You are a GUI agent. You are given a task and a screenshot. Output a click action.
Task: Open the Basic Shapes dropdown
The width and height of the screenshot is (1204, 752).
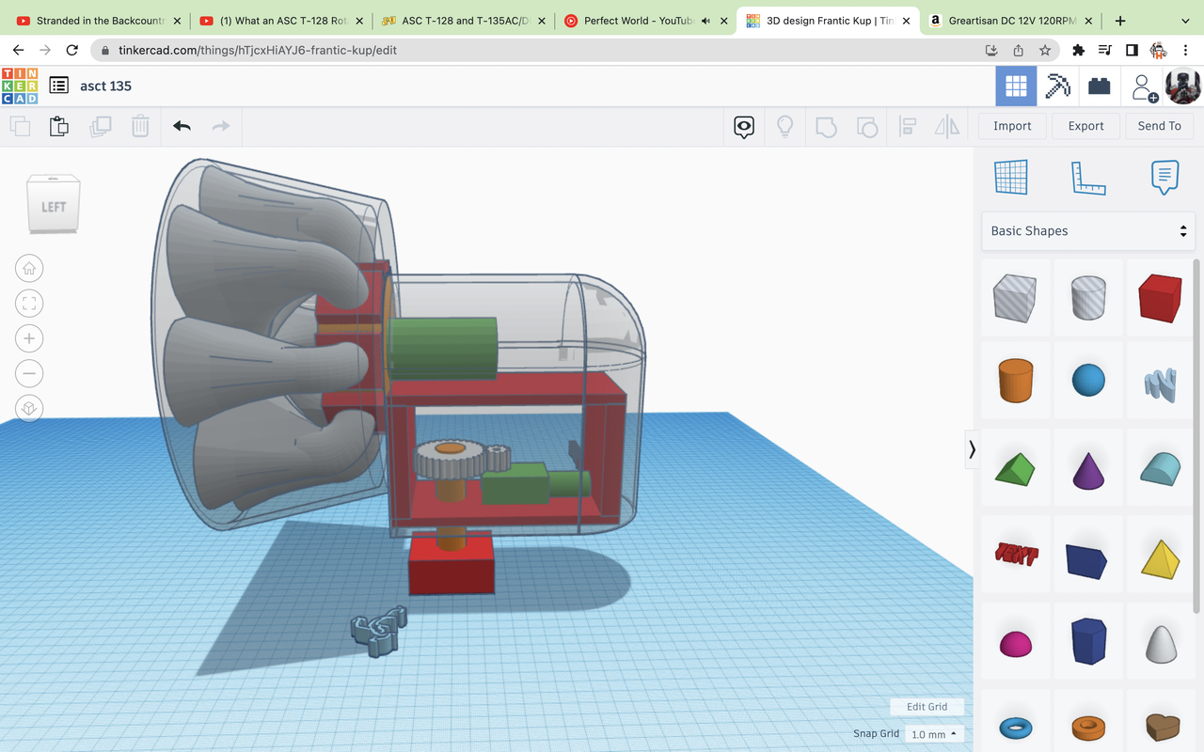tap(1088, 231)
